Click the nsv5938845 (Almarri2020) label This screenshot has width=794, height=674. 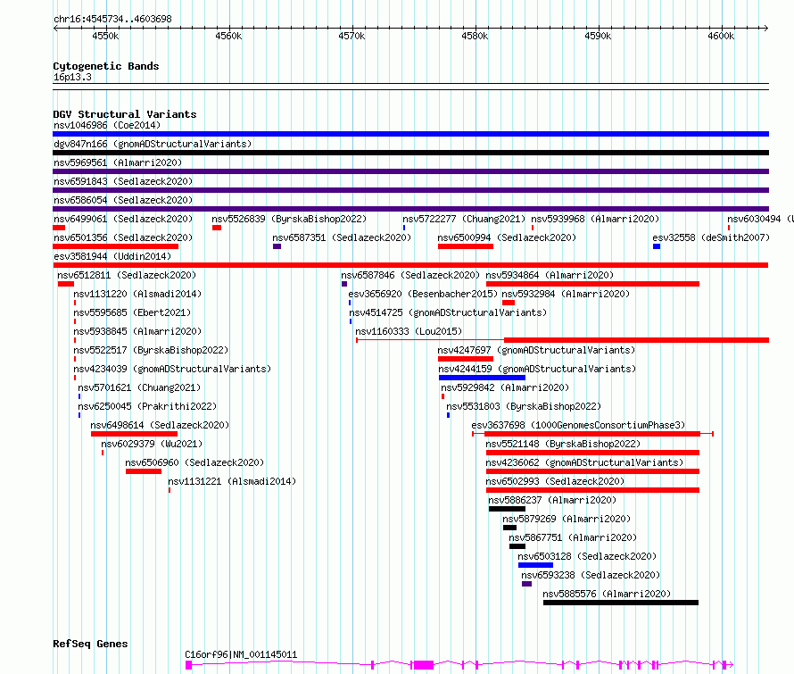137,331
